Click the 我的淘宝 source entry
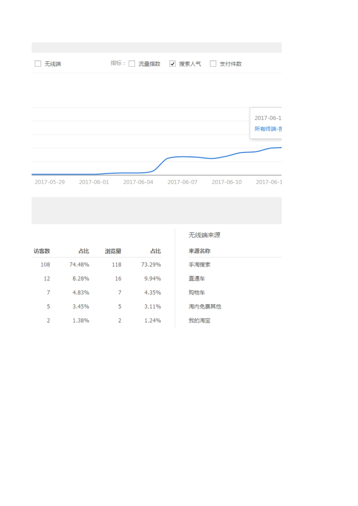 coord(199,321)
